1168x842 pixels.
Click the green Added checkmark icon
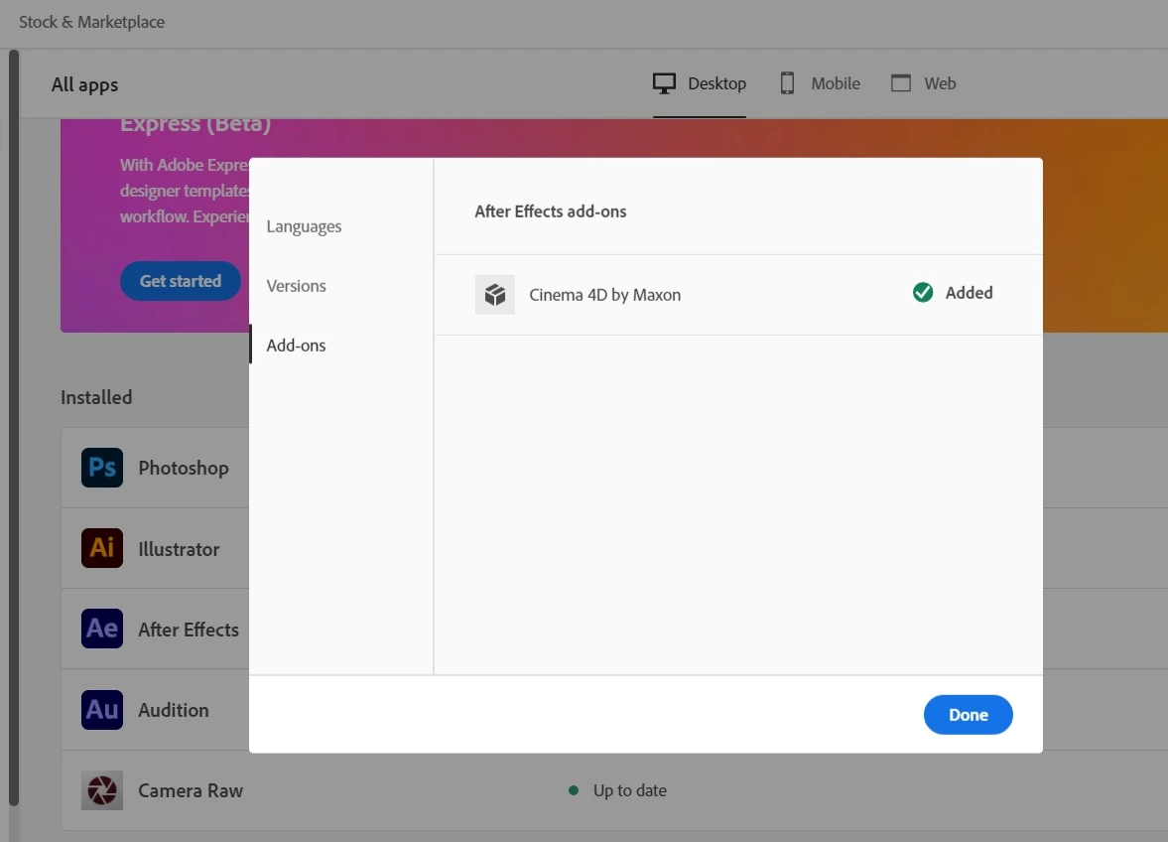[x=923, y=292]
